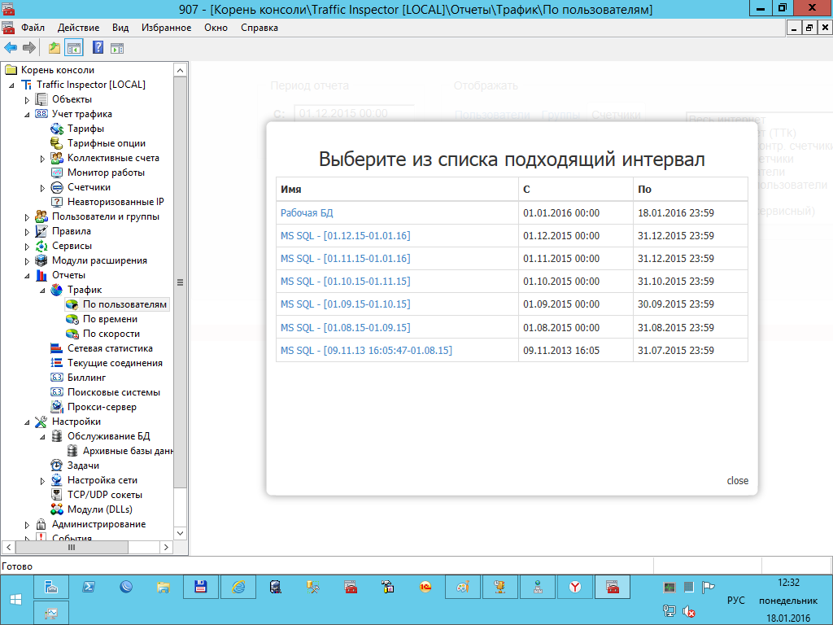833x625 pixels.
Task: Open the Окно menu
Action: pyautogui.click(x=216, y=28)
